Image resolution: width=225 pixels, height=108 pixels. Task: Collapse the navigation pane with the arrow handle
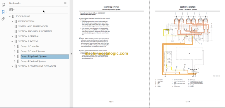[x=71, y=54]
